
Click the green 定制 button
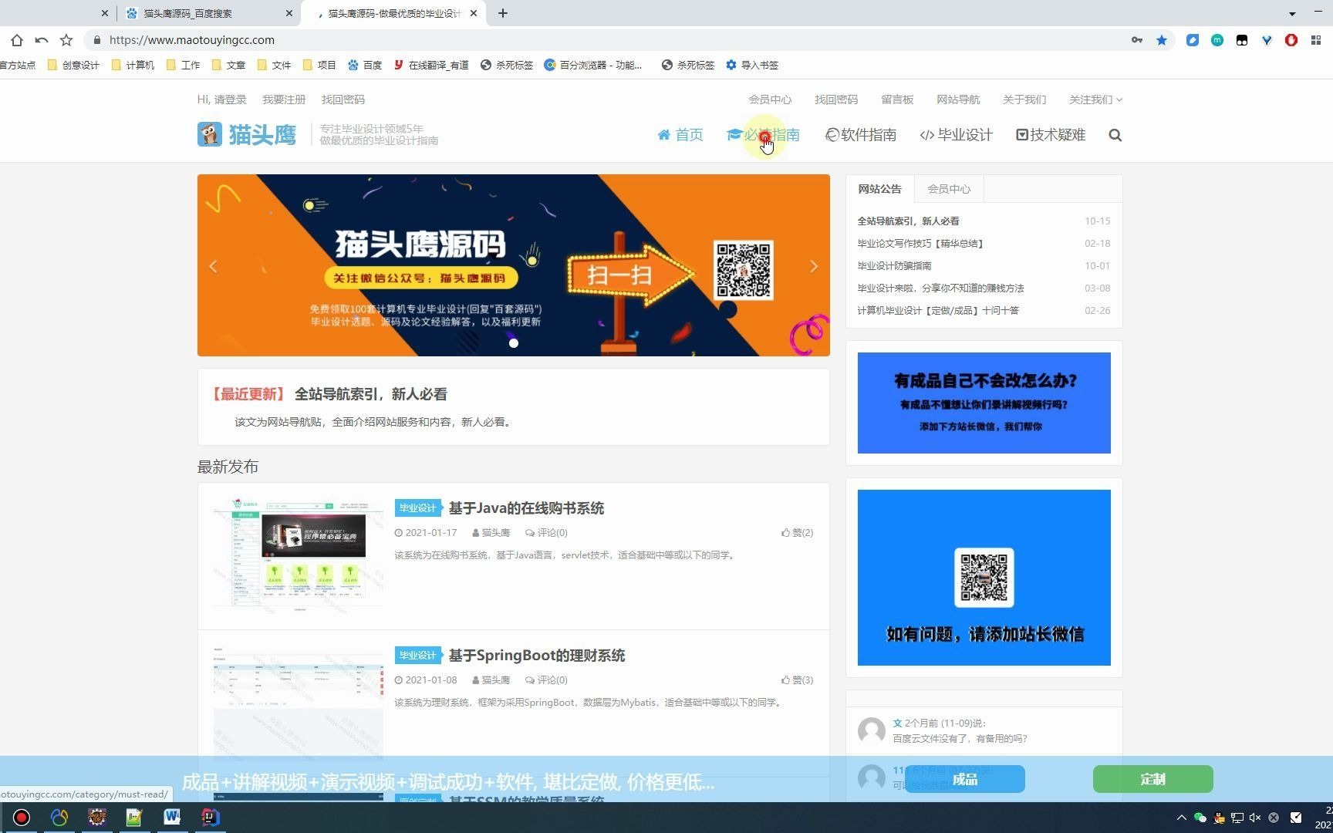coord(1153,779)
